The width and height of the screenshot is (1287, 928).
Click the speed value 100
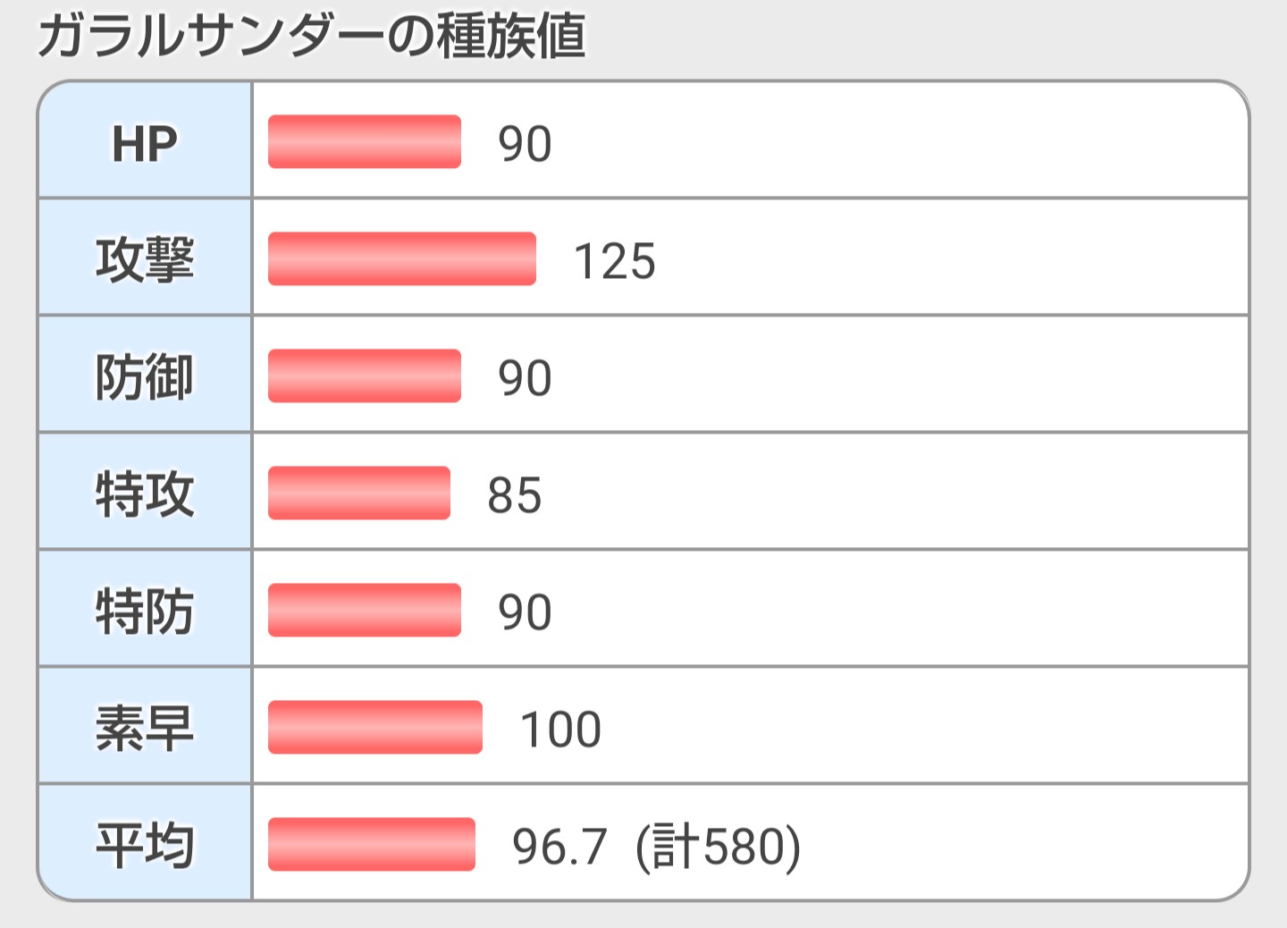(x=561, y=730)
